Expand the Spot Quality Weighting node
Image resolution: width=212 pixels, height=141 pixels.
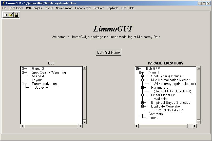coord(23,72)
